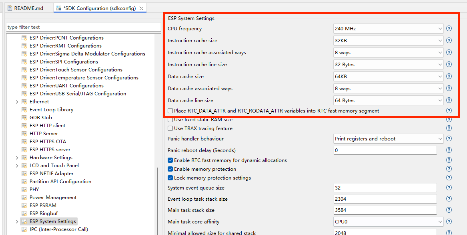
Task: Click the ESP PSRAM tree node icon
Action: coord(24,205)
